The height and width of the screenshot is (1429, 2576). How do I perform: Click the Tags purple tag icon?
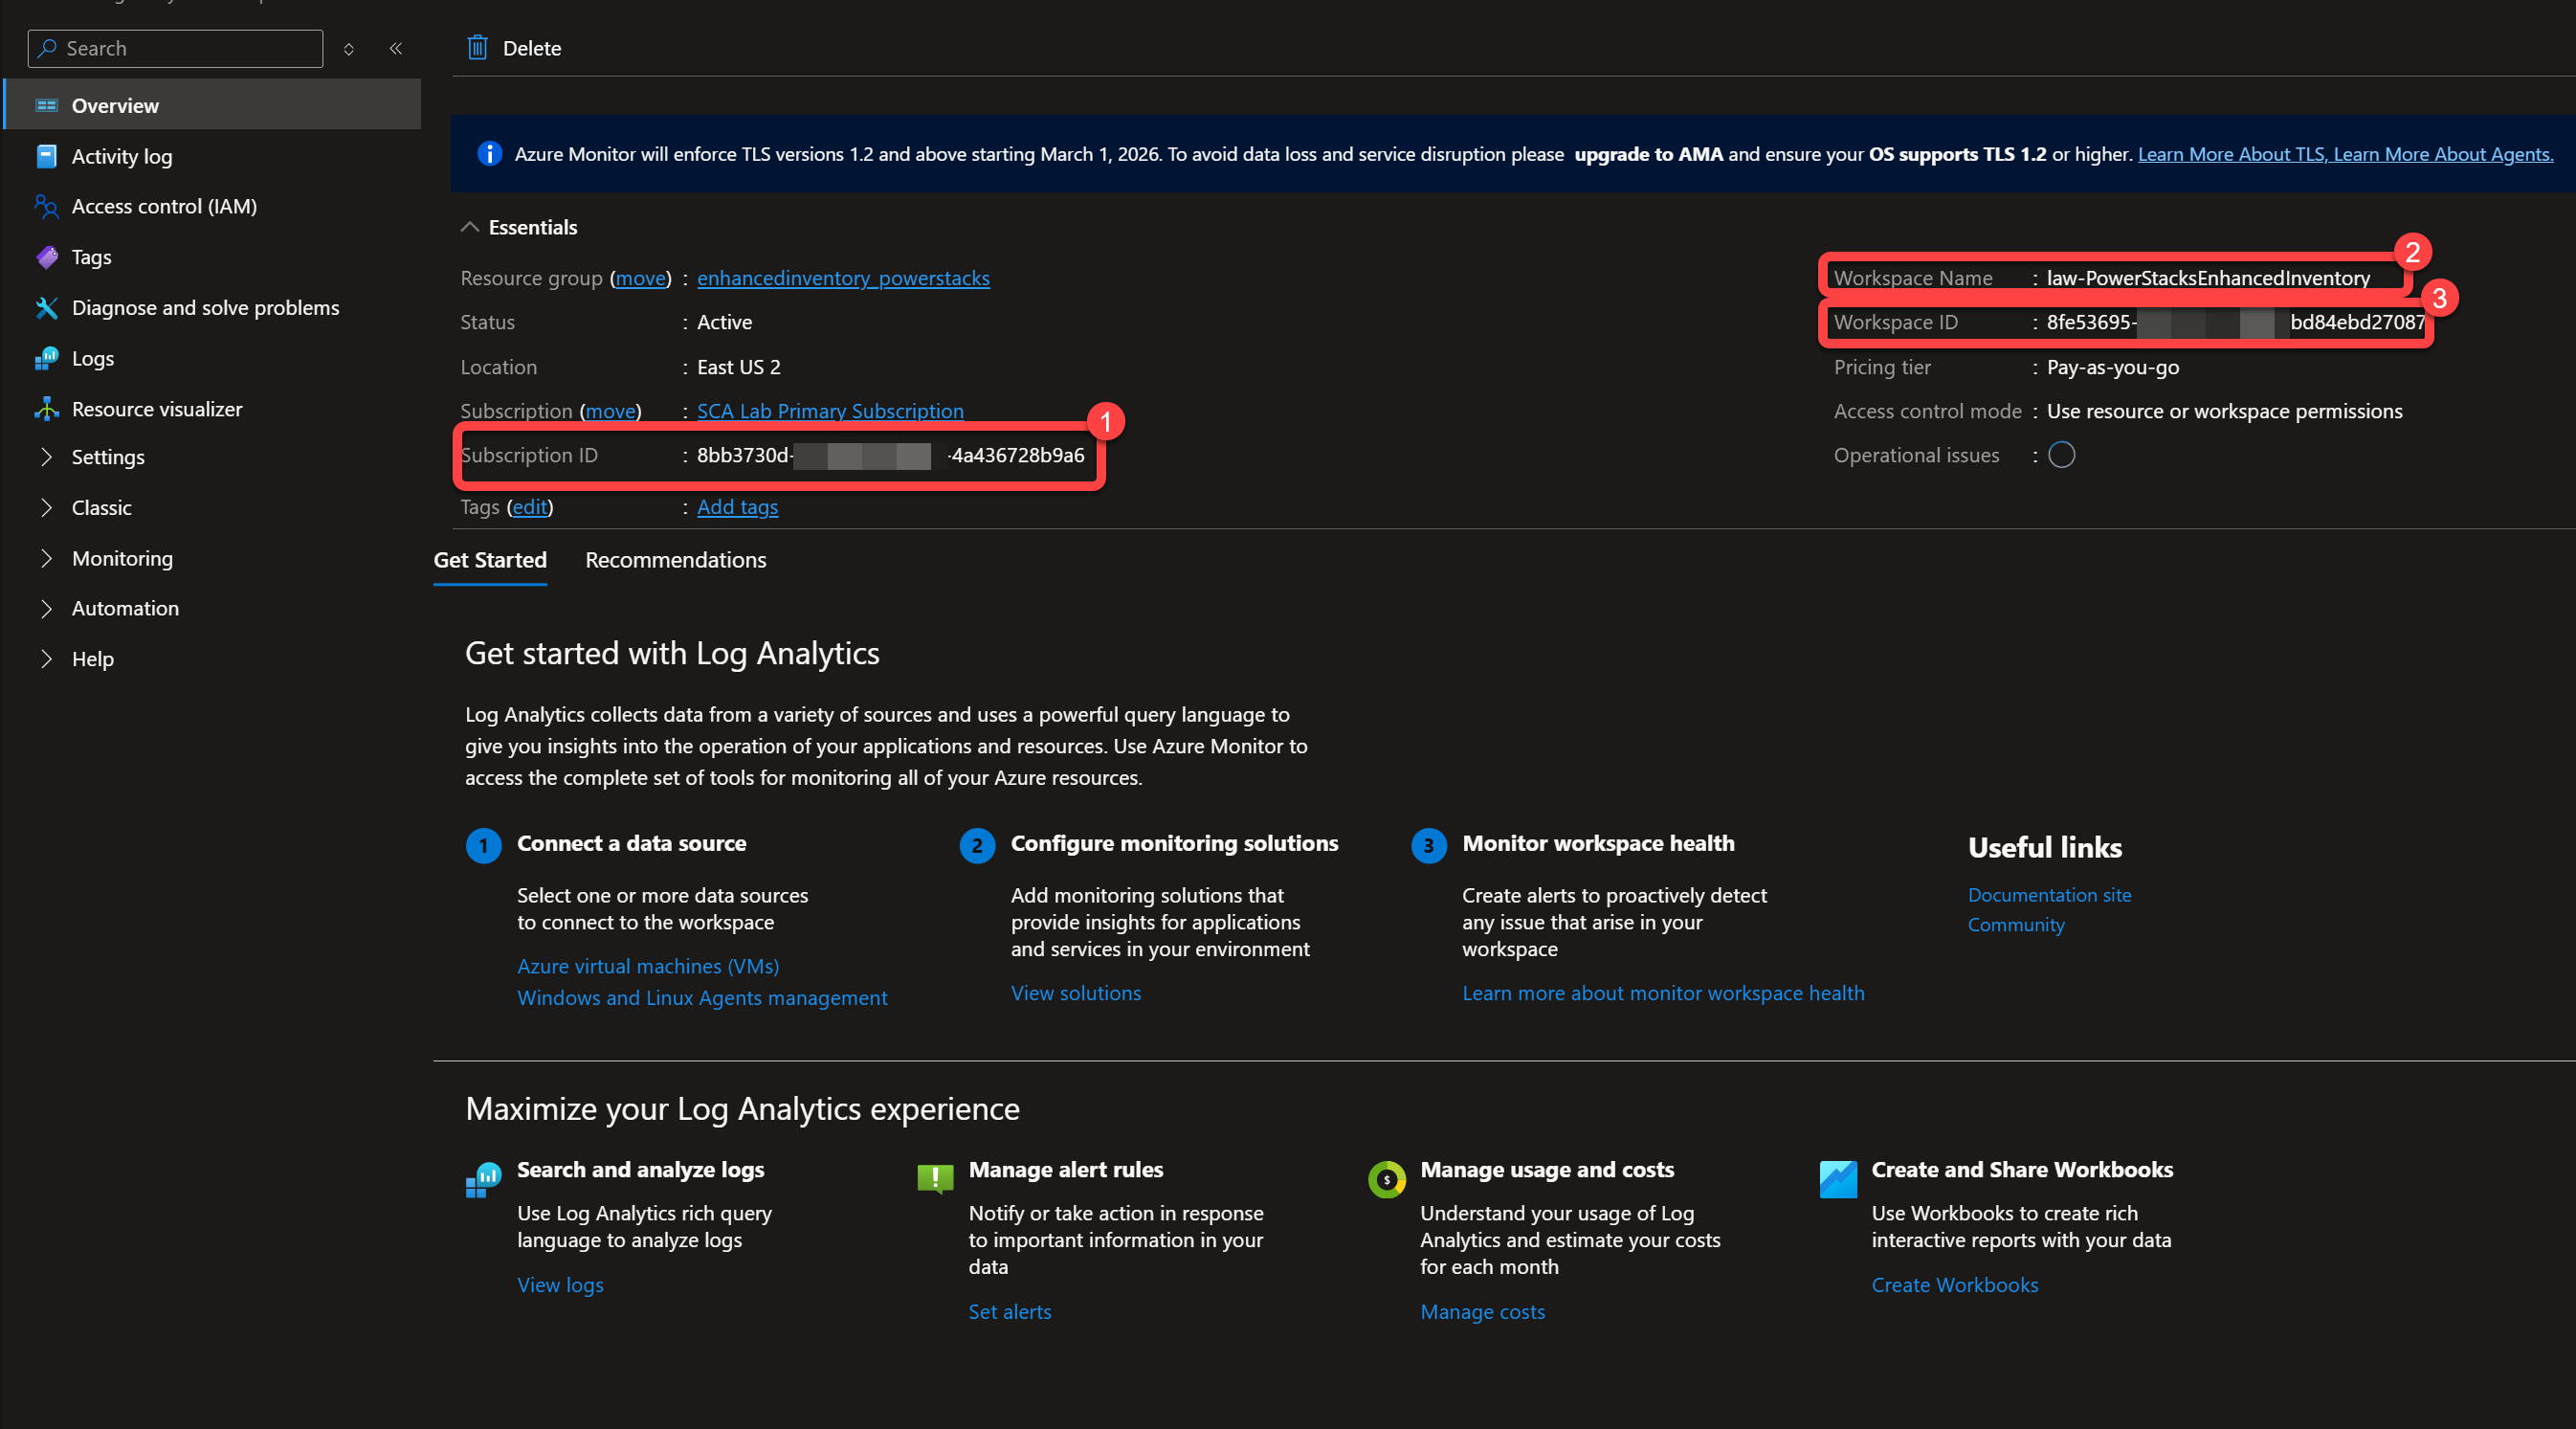46,257
